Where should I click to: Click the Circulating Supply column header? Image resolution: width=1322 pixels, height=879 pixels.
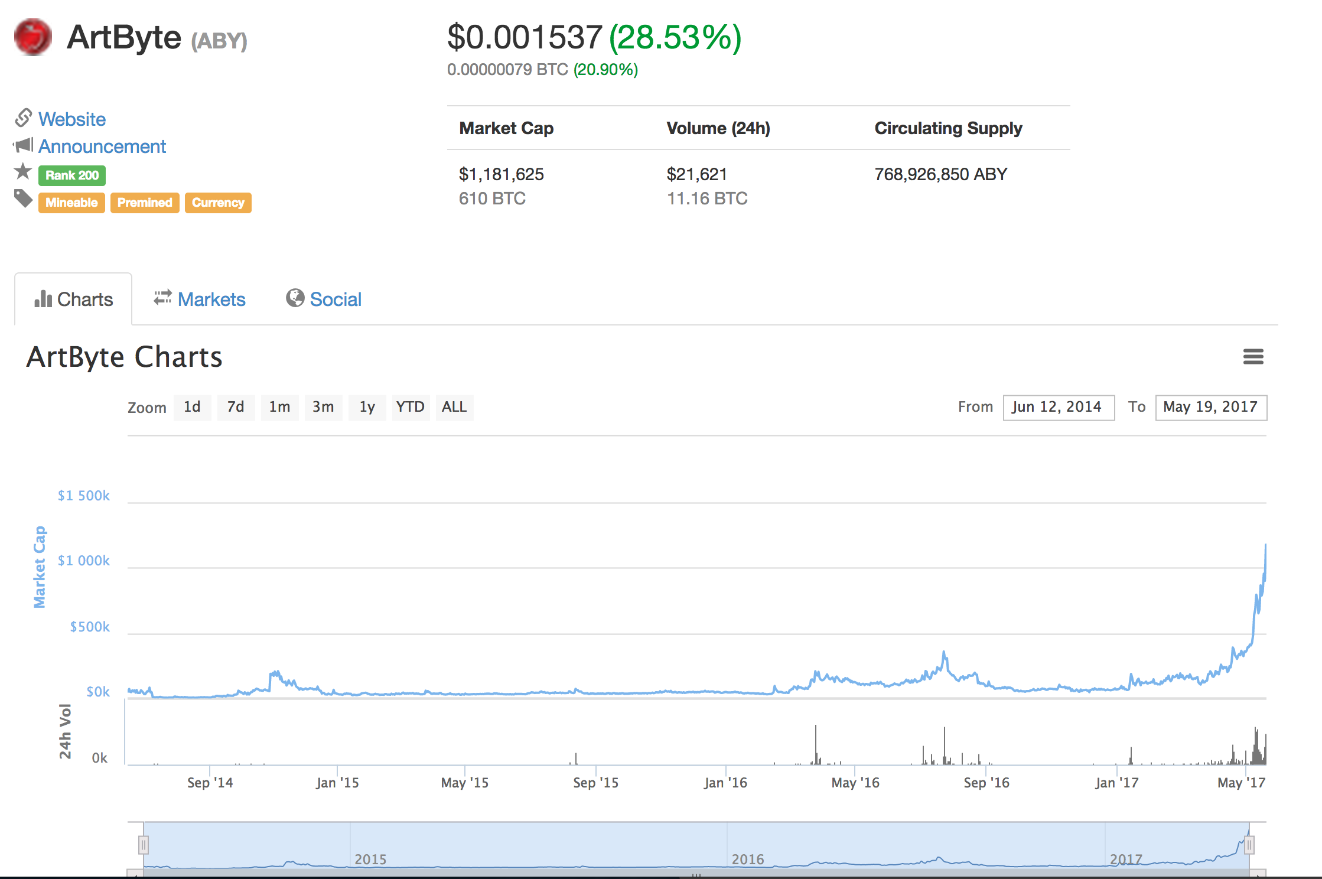tap(948, 128)
